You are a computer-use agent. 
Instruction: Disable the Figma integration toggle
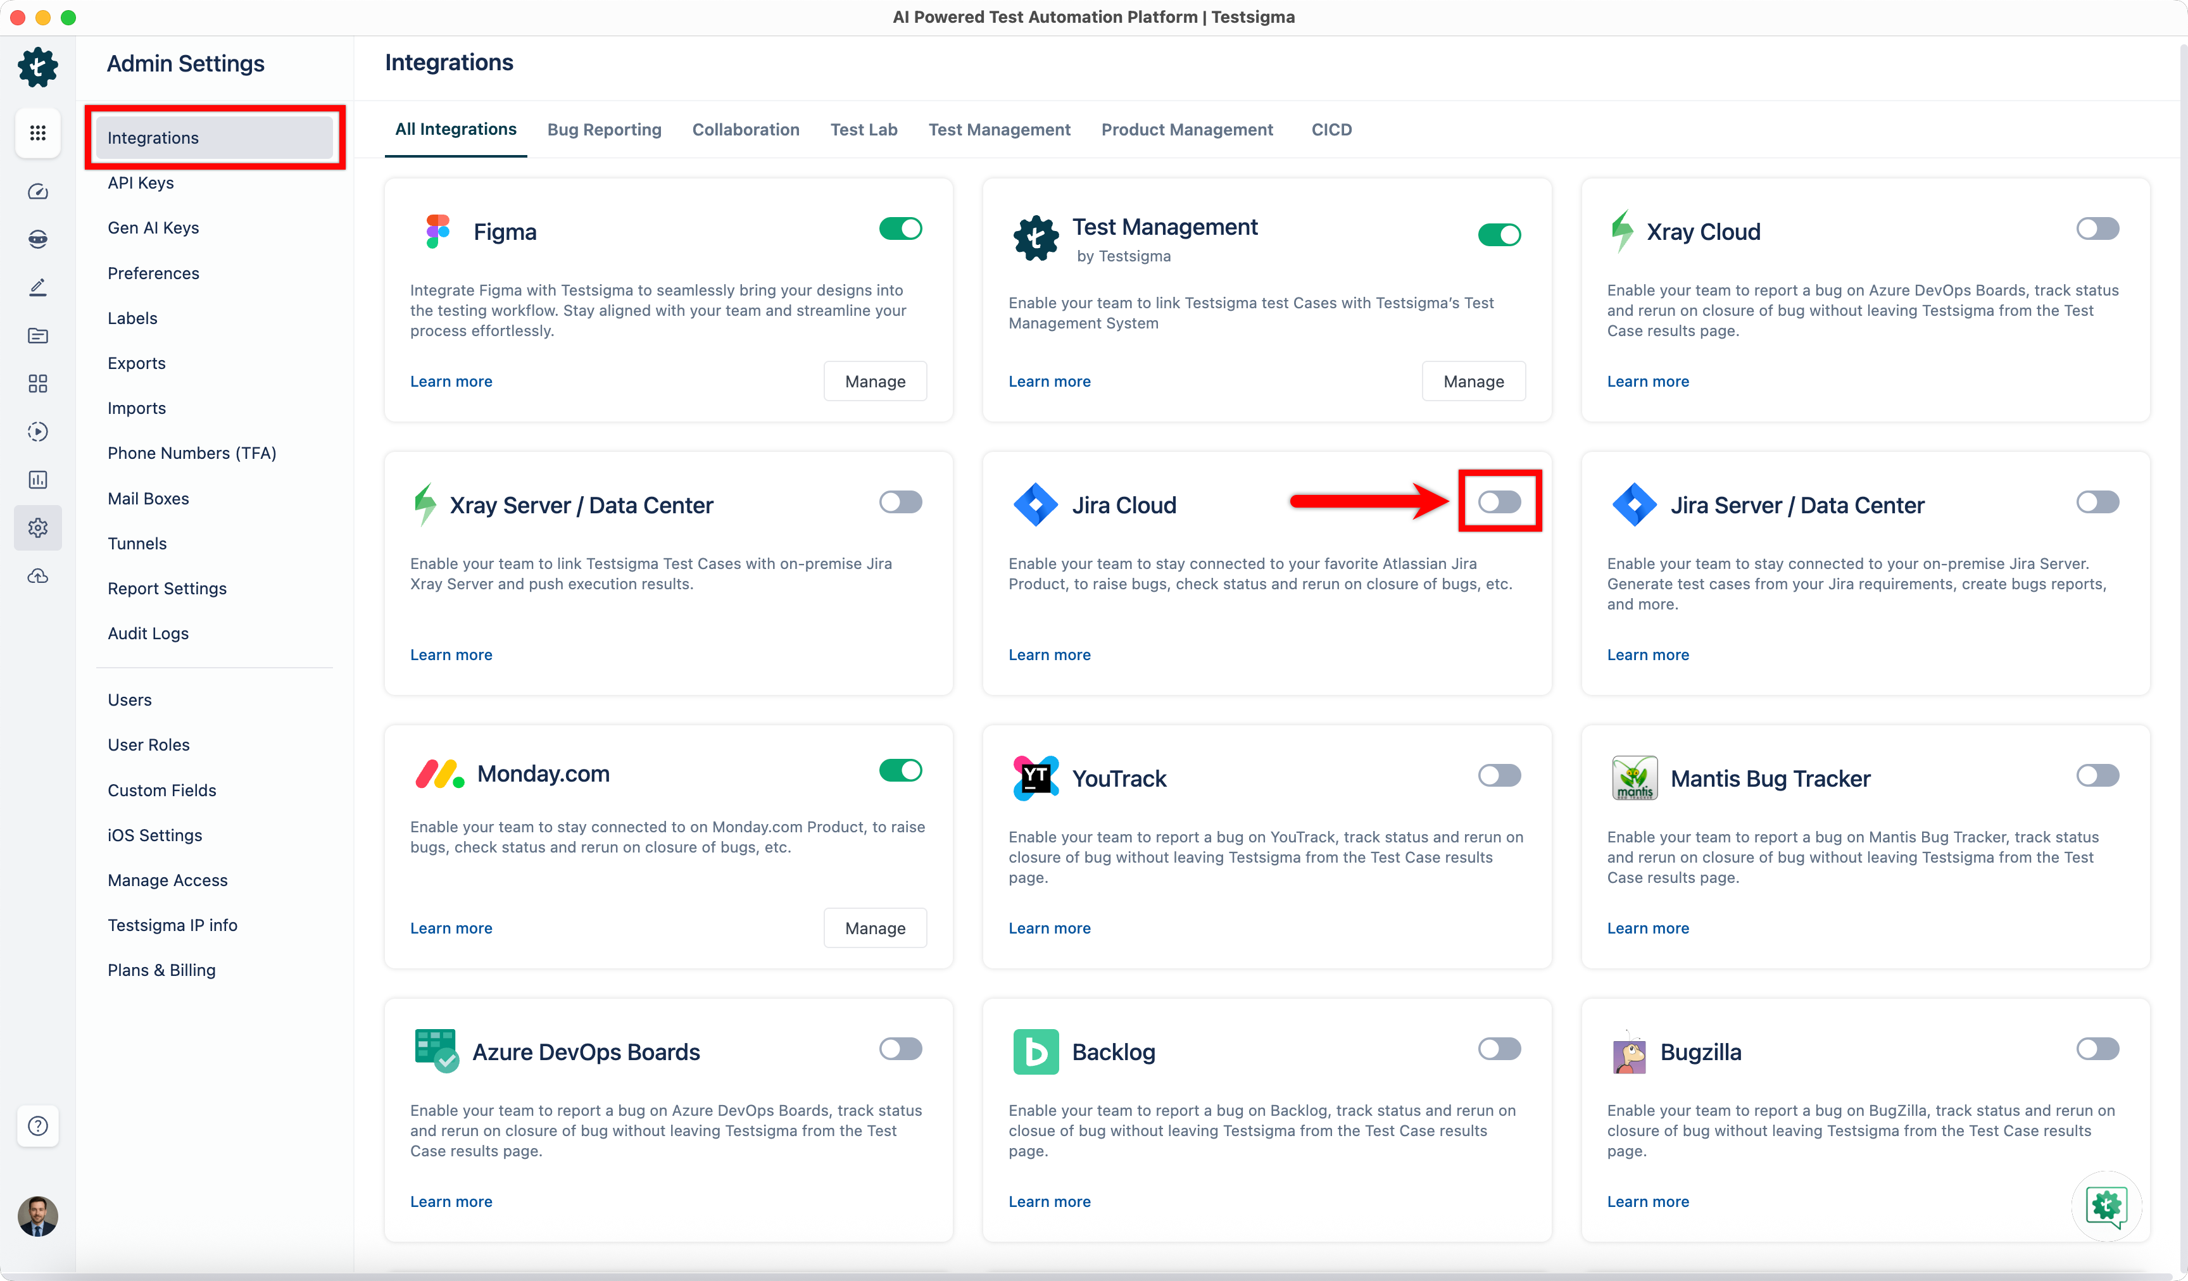point(900,228)
